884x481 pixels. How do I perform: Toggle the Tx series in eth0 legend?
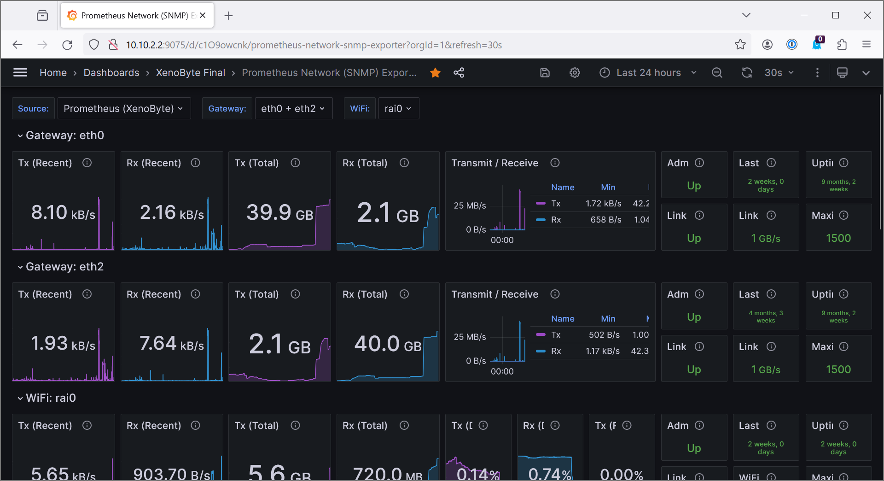pos(556,204)
